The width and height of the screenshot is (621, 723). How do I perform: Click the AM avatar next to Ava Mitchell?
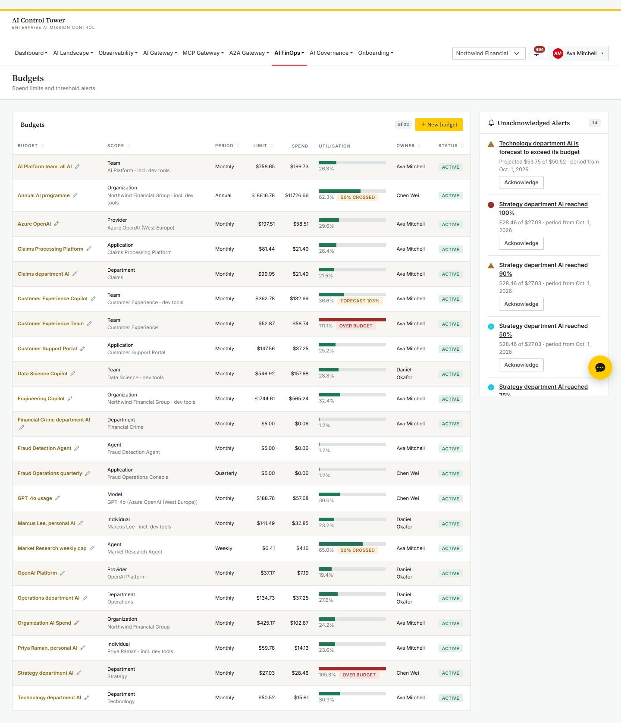coord(558,53)
